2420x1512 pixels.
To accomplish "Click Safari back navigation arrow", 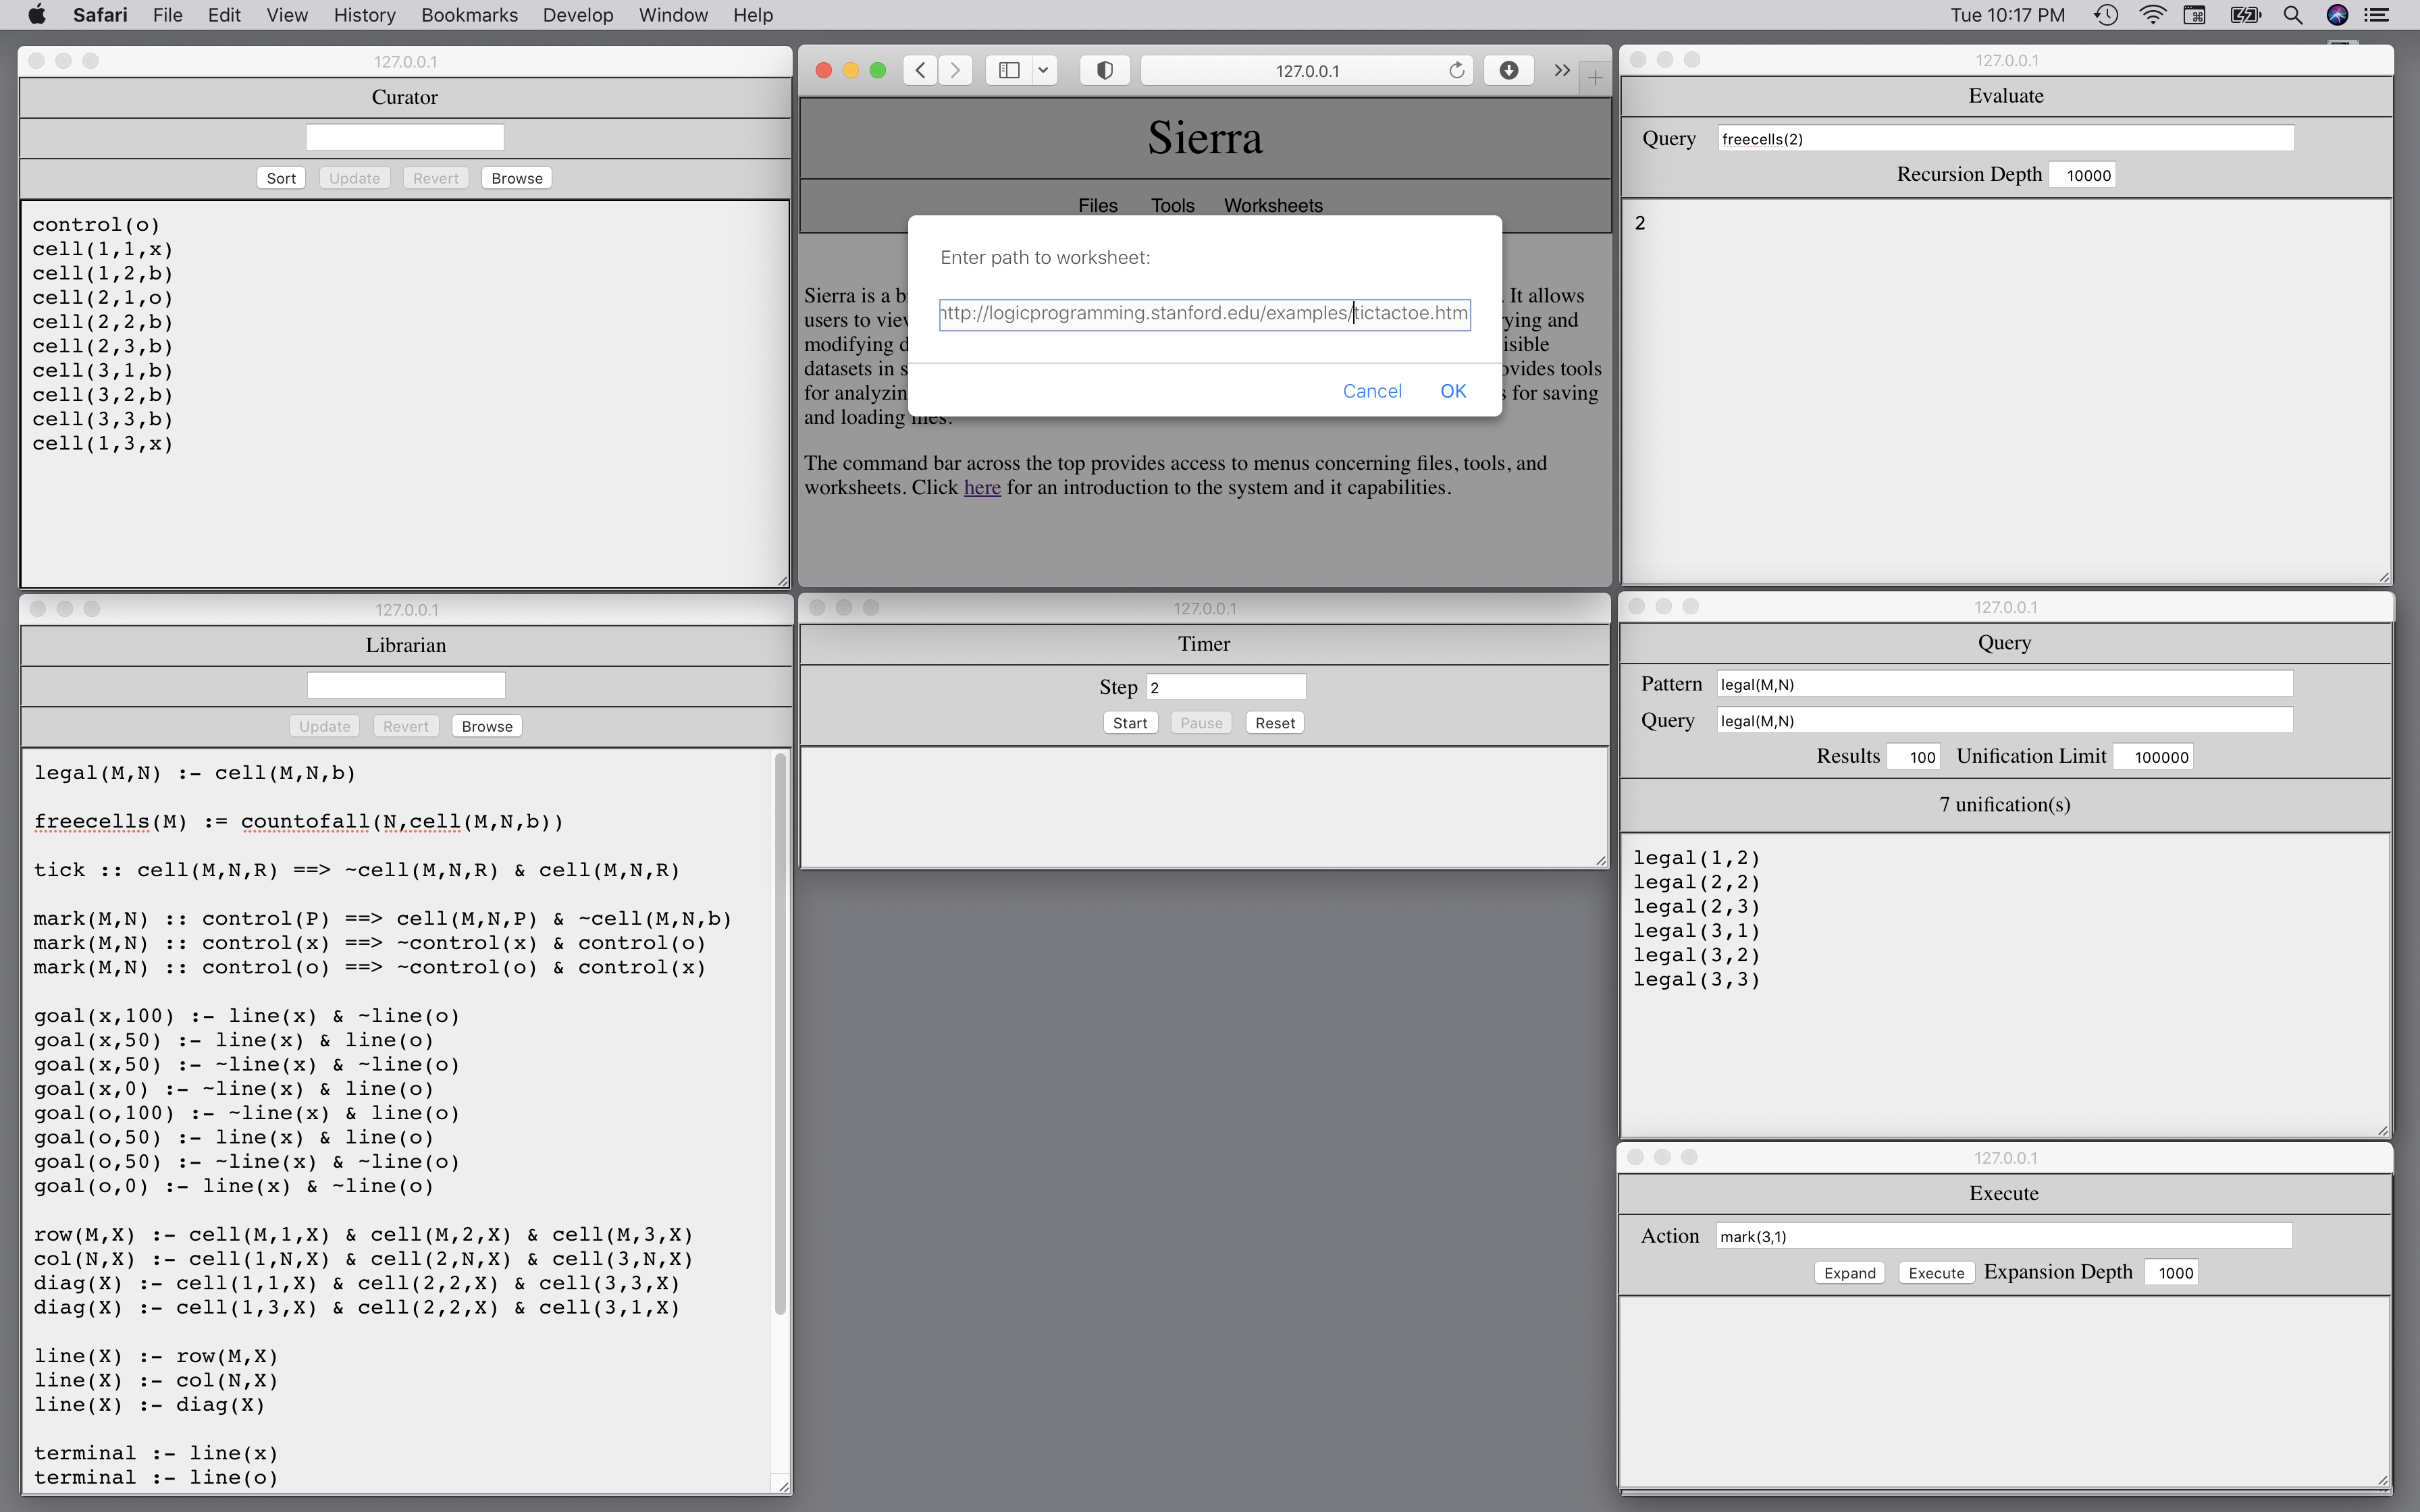I will [x=920, y=70].
